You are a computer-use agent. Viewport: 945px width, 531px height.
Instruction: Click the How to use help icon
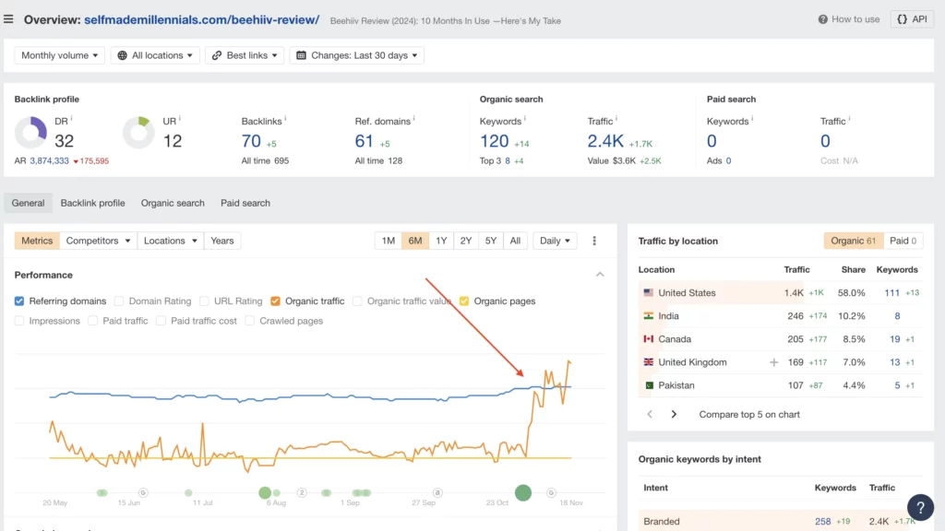click(823, 19)
